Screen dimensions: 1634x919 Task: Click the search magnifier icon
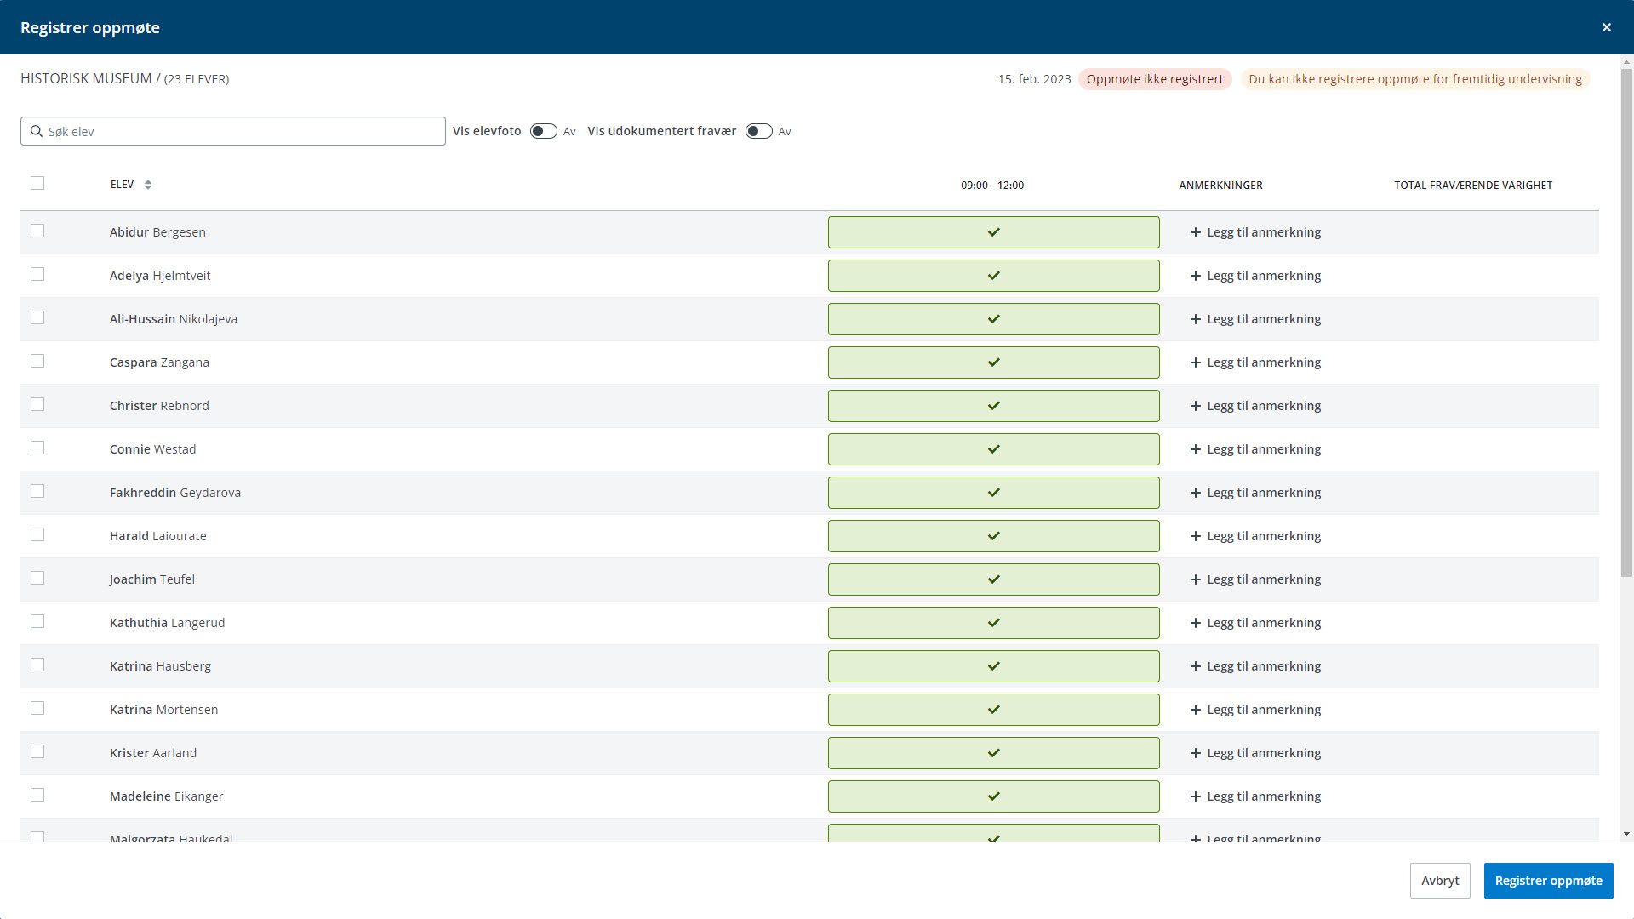pyautogui.click(x=37, y=131)
